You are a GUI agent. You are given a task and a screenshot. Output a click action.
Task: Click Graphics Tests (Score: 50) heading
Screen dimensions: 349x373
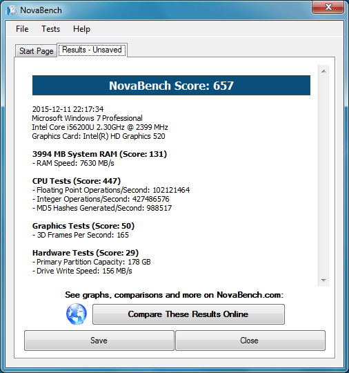tap(83, 226)
